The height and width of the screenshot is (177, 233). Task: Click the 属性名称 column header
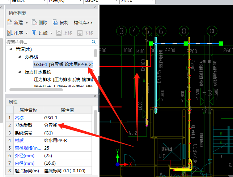[x=28, y=110]
